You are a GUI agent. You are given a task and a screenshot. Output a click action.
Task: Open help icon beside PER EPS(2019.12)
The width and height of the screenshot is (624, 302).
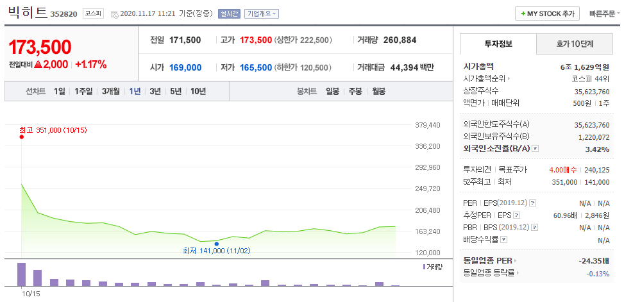pos(532,203)
